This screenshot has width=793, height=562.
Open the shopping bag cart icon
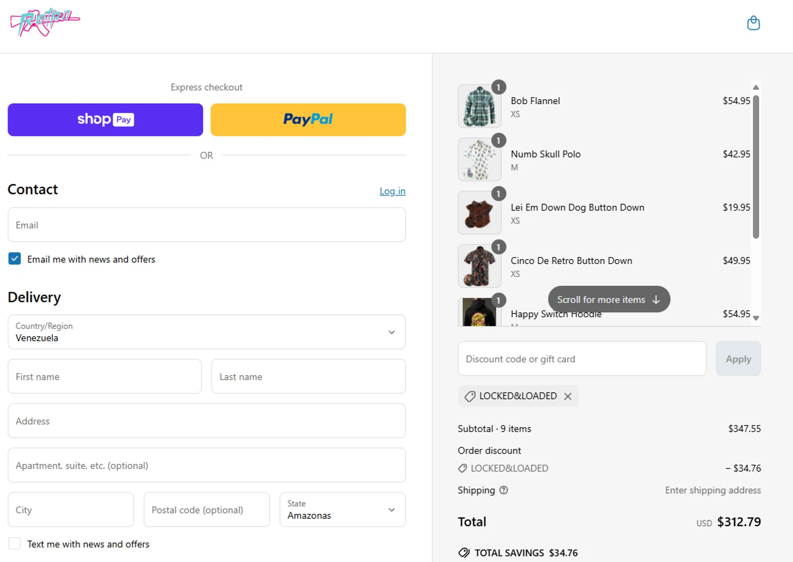pos(753,23)
